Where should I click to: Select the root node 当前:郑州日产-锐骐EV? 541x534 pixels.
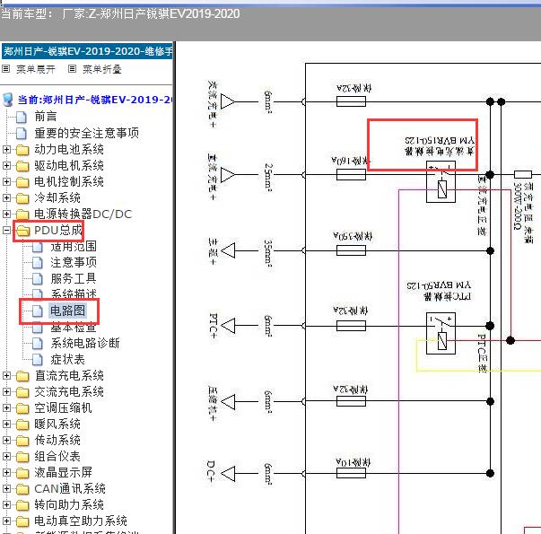[95, 101]
